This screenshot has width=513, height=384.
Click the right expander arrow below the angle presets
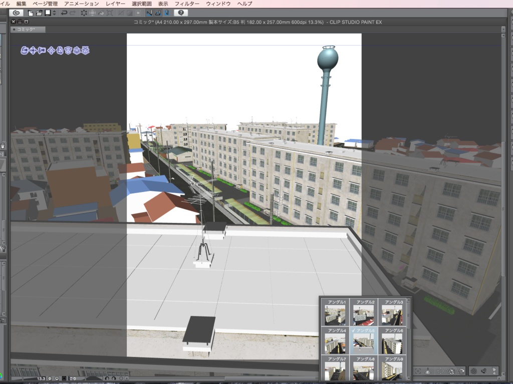[x=499, y=377]
